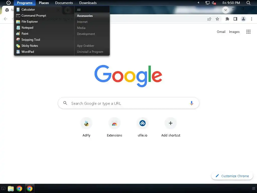Click the circular start icon in top bar
Screen dimensions: 257x193
click(9, 3)
